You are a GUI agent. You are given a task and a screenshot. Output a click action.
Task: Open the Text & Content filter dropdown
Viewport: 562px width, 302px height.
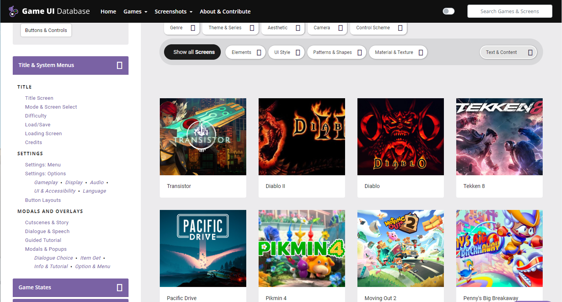point(508,52)
